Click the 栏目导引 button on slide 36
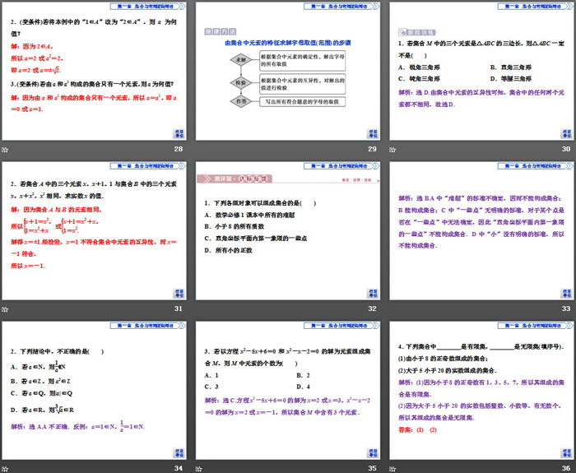576x473 pixels. pos(563,451)
